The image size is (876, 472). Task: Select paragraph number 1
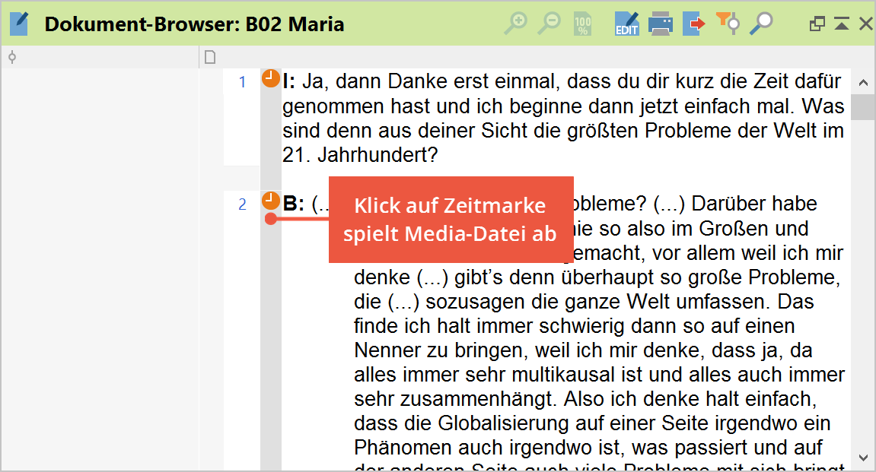(x=242, y=82)
